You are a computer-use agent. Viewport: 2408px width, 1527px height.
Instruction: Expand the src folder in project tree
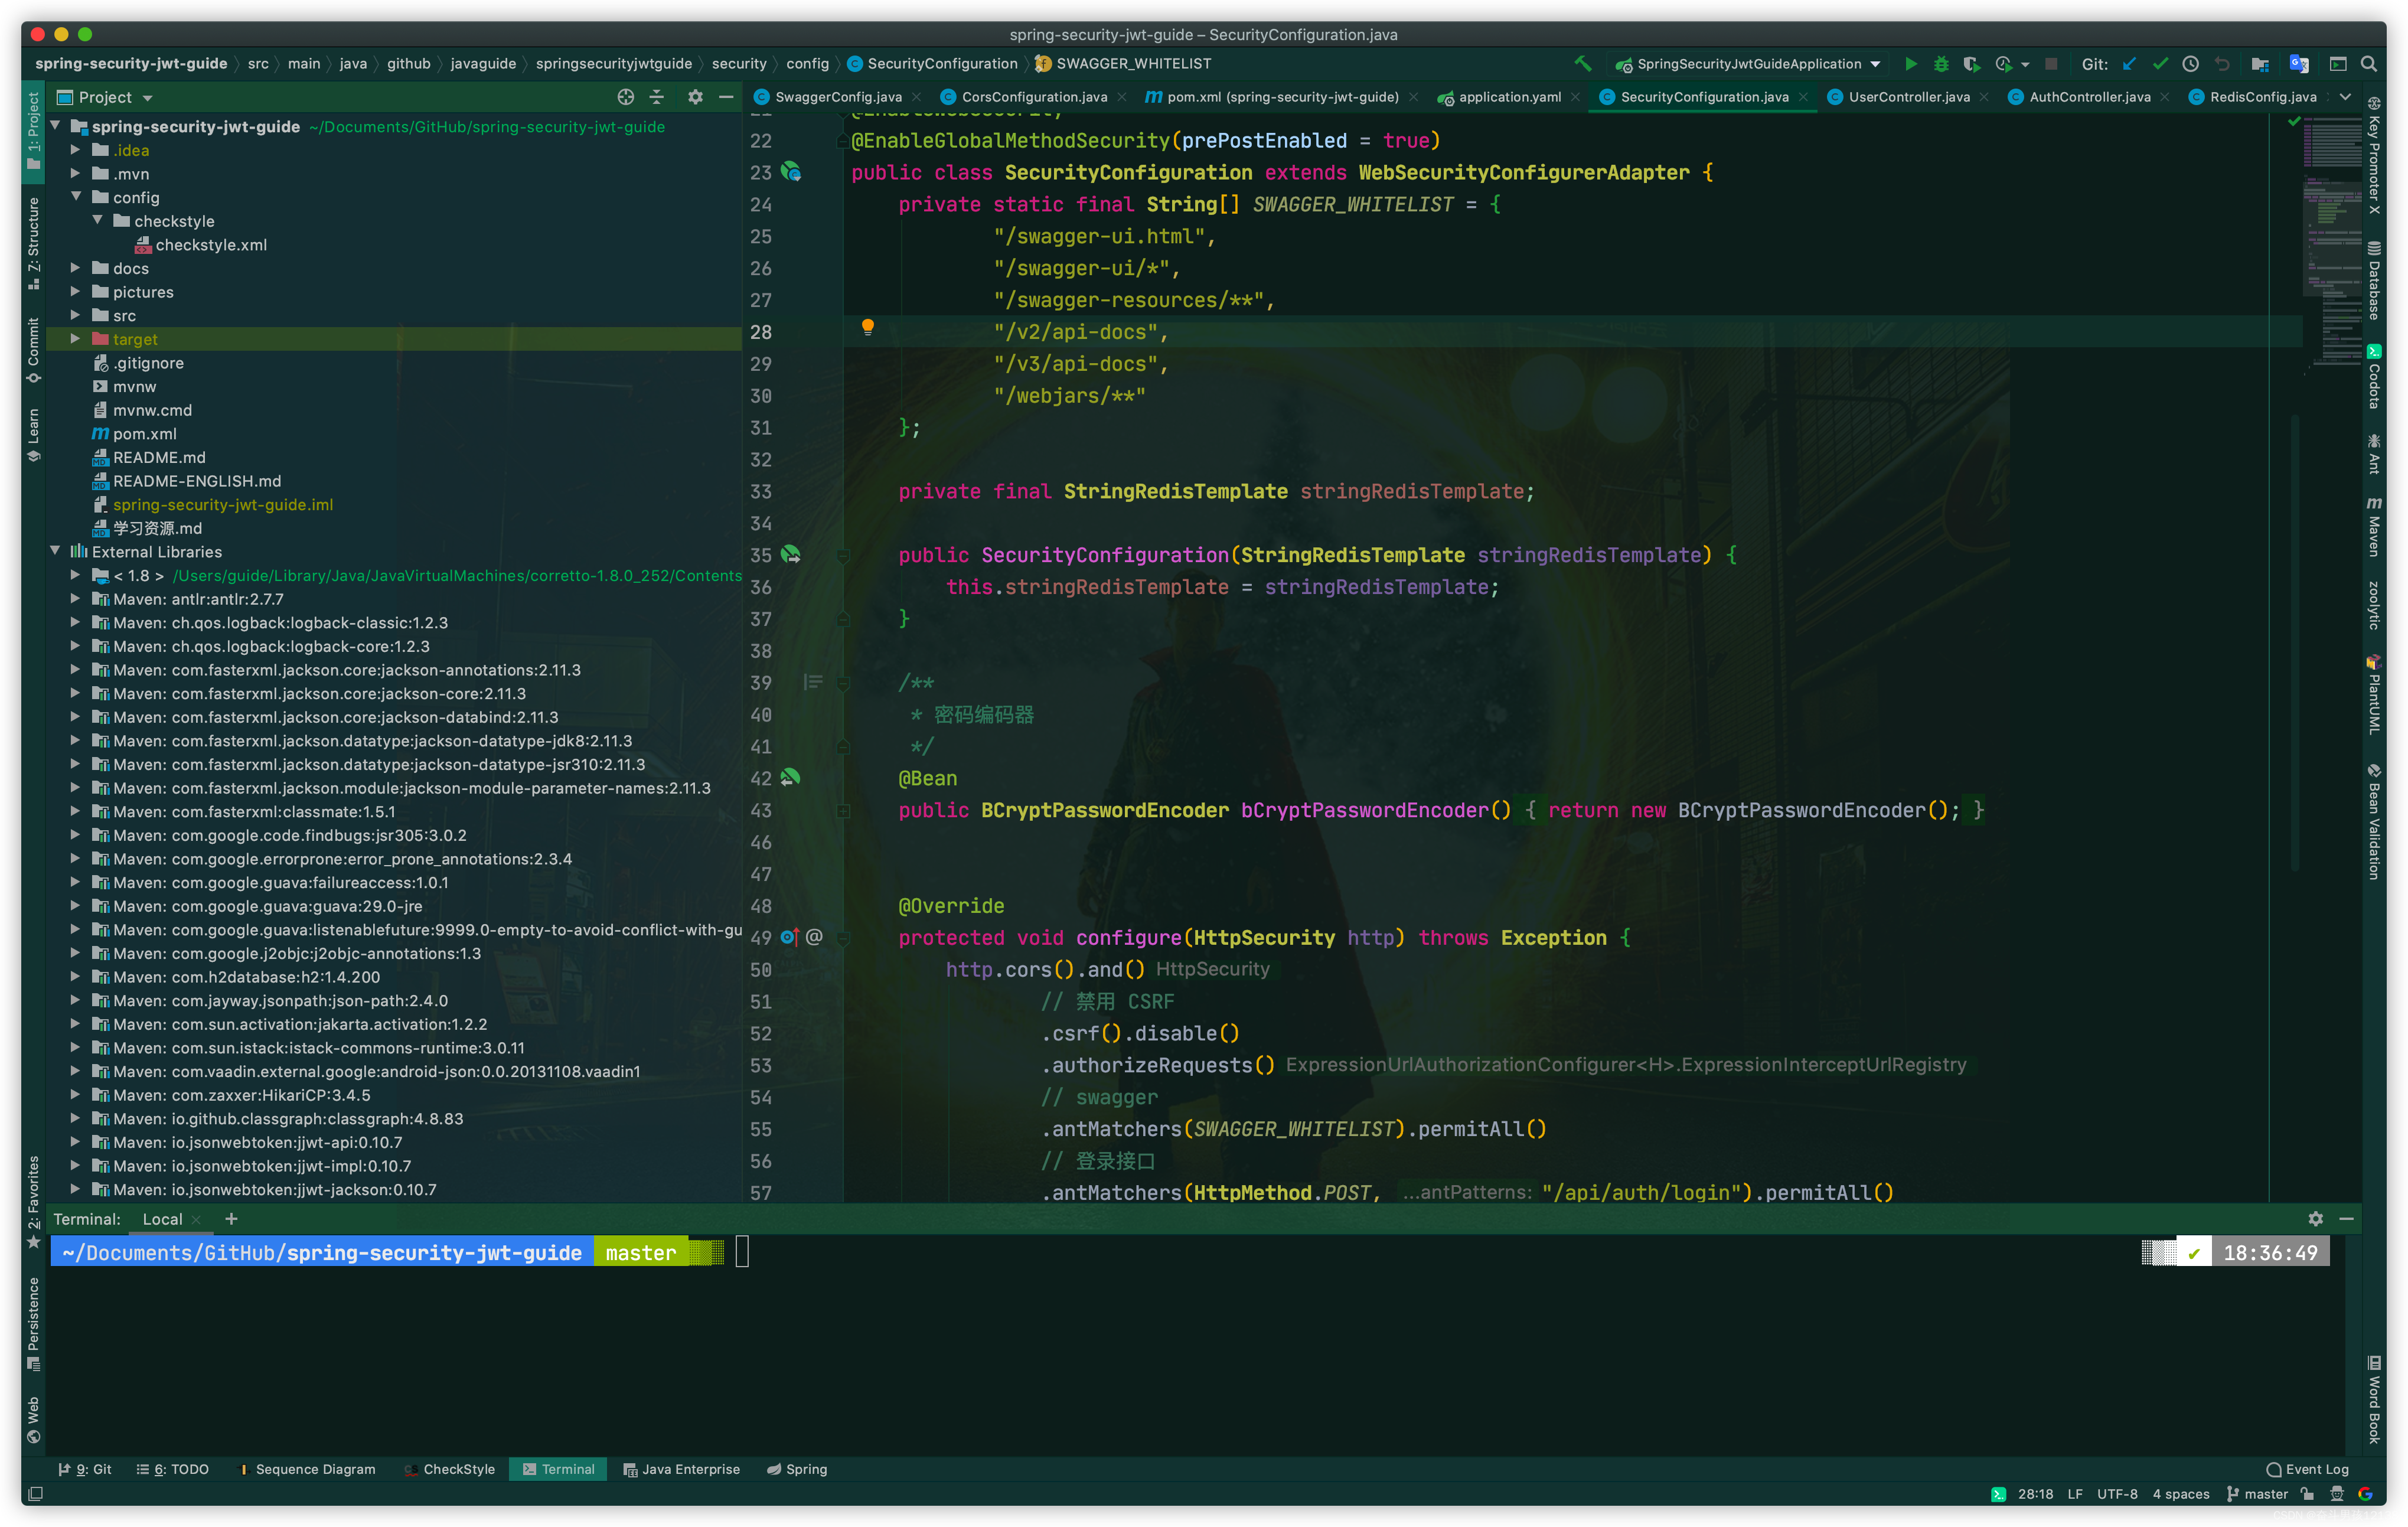pyautogui.click(x=75, y=315)
